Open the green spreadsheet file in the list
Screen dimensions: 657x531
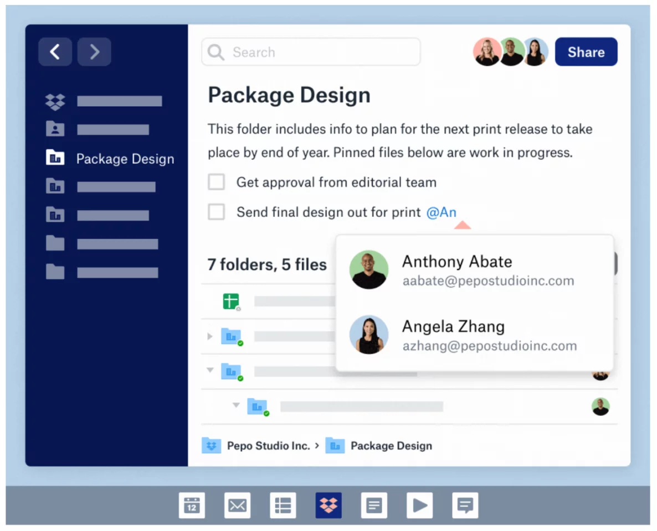coord(232,301)
